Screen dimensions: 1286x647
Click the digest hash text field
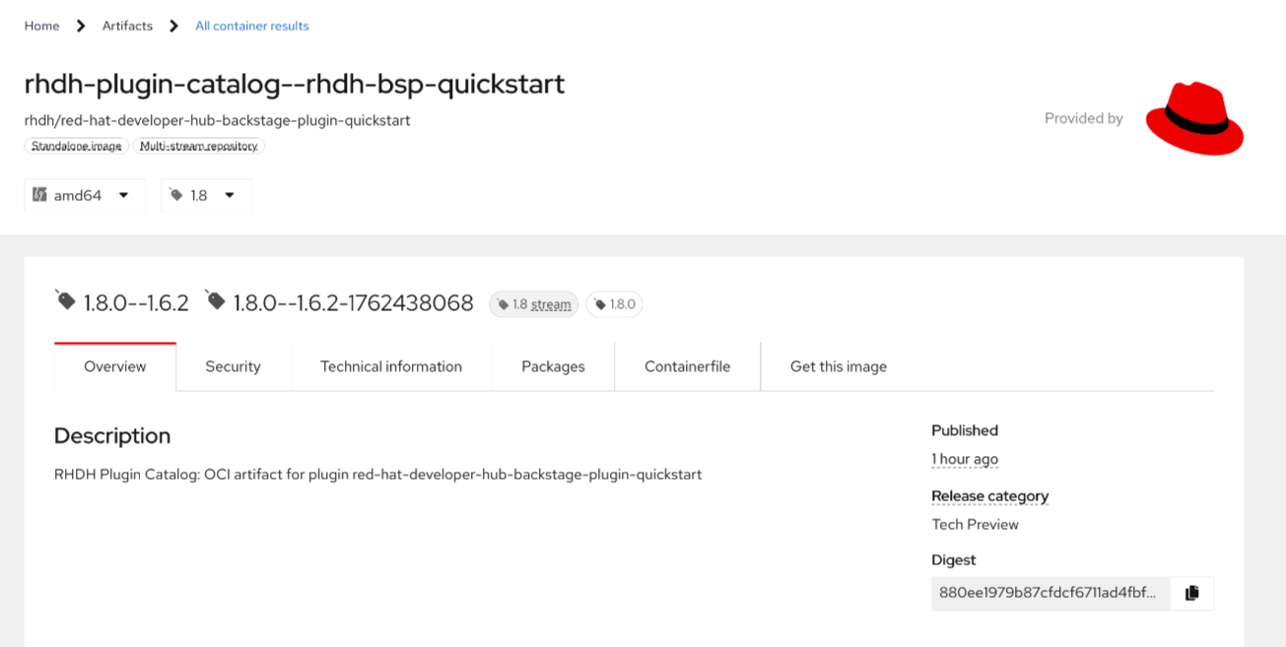[x=1049, y=593]
